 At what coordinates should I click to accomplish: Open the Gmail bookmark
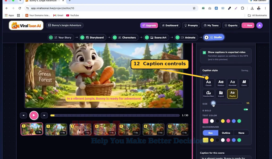tap(58, 15)
